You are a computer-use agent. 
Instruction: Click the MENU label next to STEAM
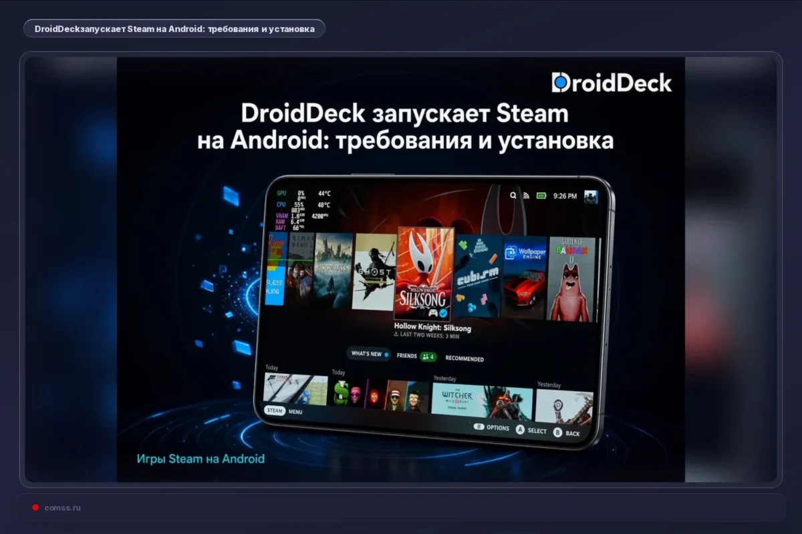pos(295,412)
